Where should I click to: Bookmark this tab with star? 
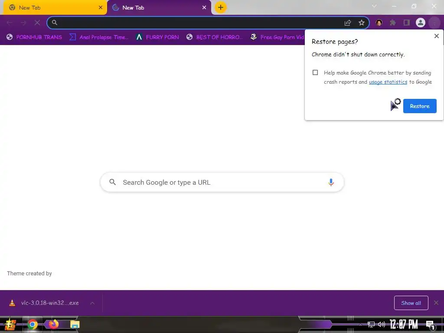(x=361, y=23)
